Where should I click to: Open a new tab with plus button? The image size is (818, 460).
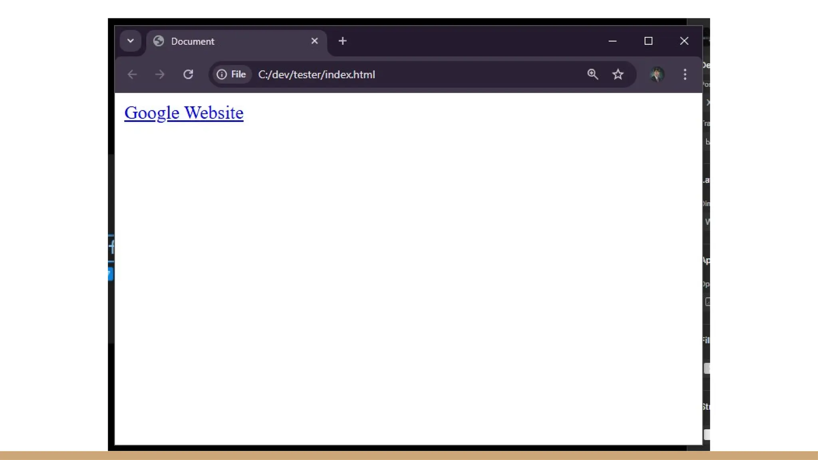[342, 41]
